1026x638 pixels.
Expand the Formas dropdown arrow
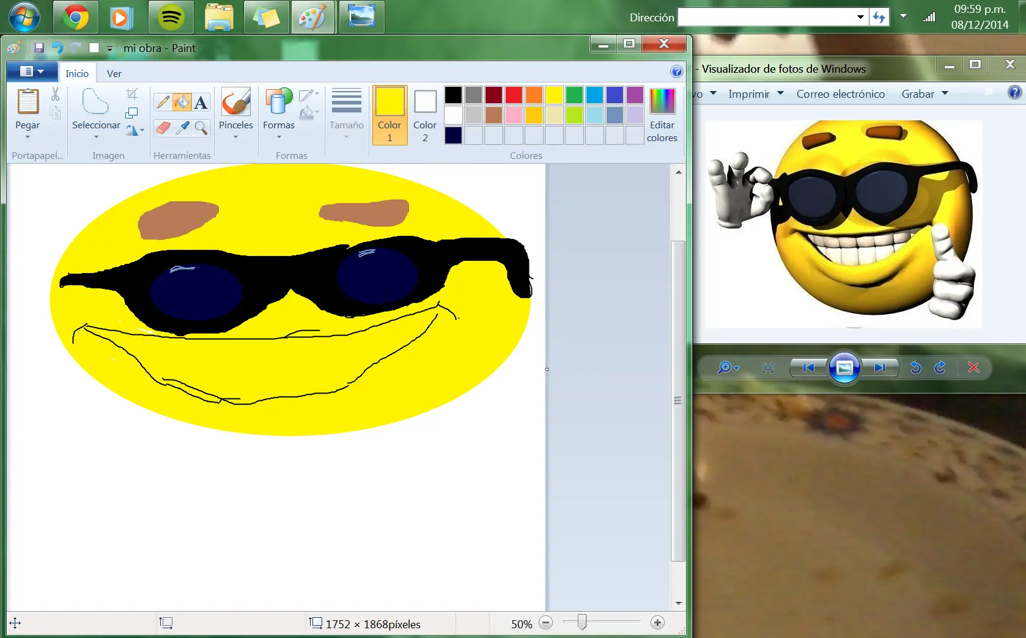click(279, 137)
